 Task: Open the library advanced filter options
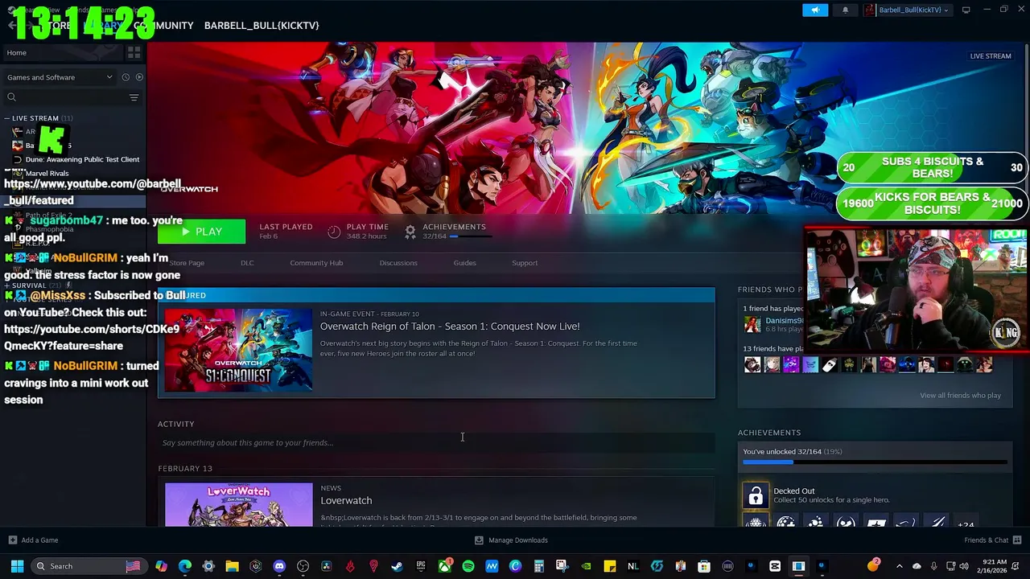pyautogui.click(x=134, y=97)
